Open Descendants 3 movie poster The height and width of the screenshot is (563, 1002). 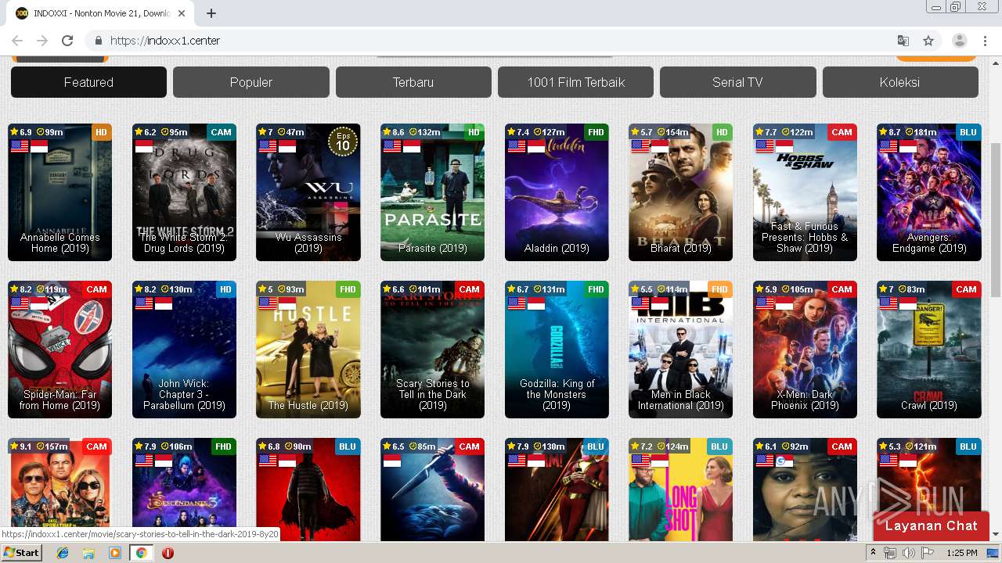click(x=184, y=489)
